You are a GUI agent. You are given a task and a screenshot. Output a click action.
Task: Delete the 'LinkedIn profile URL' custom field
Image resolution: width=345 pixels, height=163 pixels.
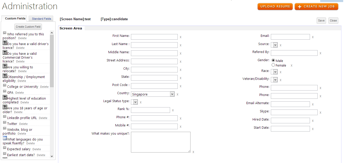click(x=43, y=118)
